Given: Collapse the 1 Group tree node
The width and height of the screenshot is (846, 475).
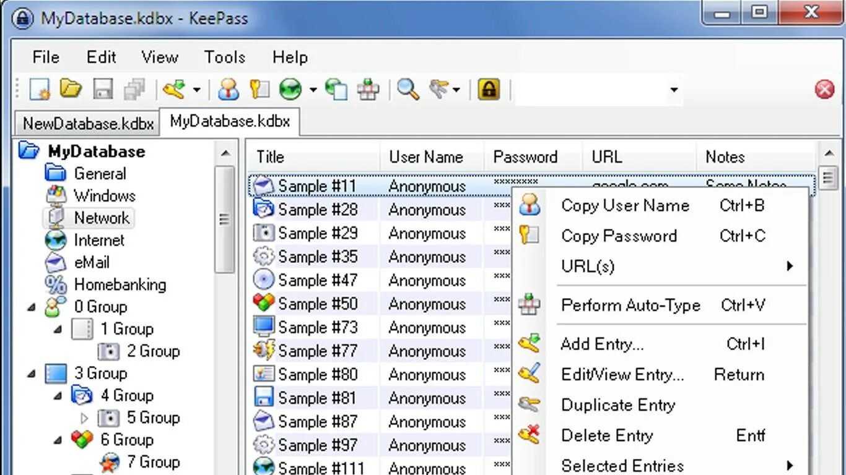Looking at the screenshot, I should [58, 329].
